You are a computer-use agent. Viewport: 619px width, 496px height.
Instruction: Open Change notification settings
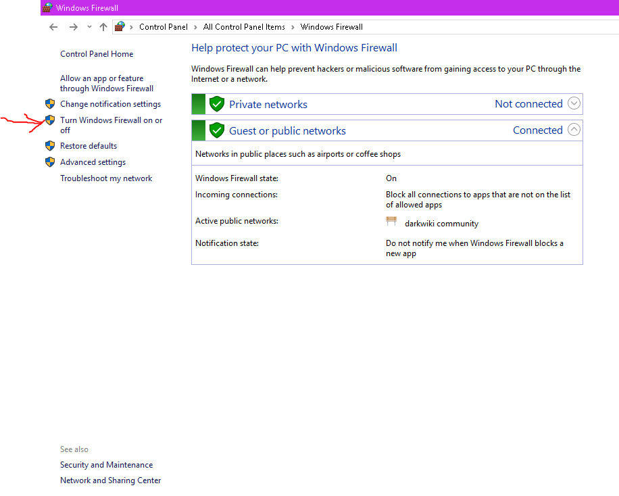coord(111,104)
